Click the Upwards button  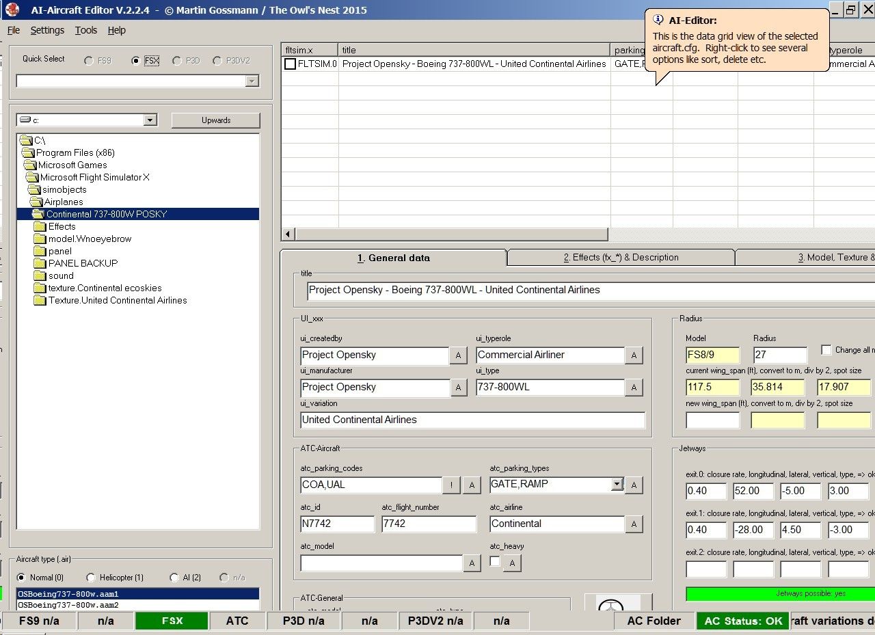215,120
